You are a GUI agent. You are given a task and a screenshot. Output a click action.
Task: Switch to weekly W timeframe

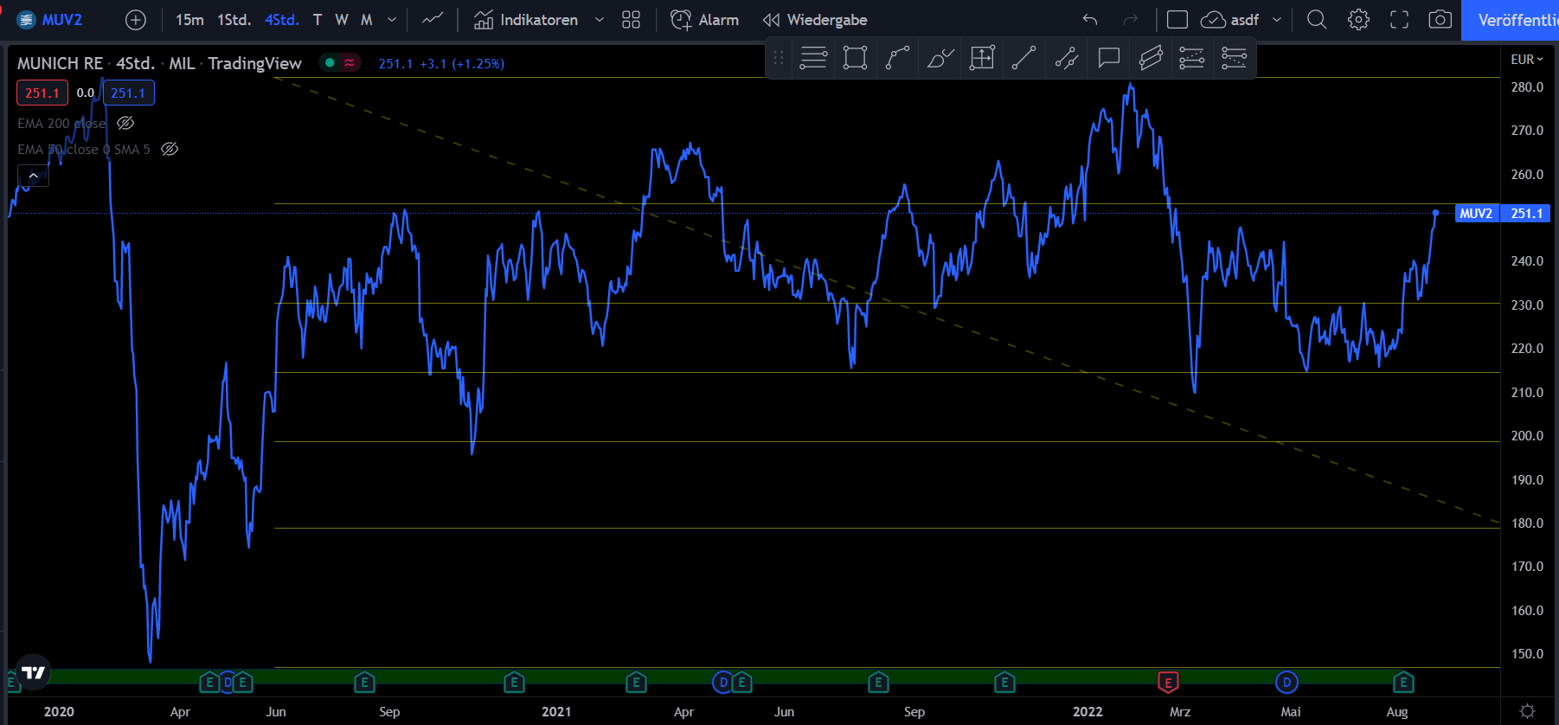342,20
